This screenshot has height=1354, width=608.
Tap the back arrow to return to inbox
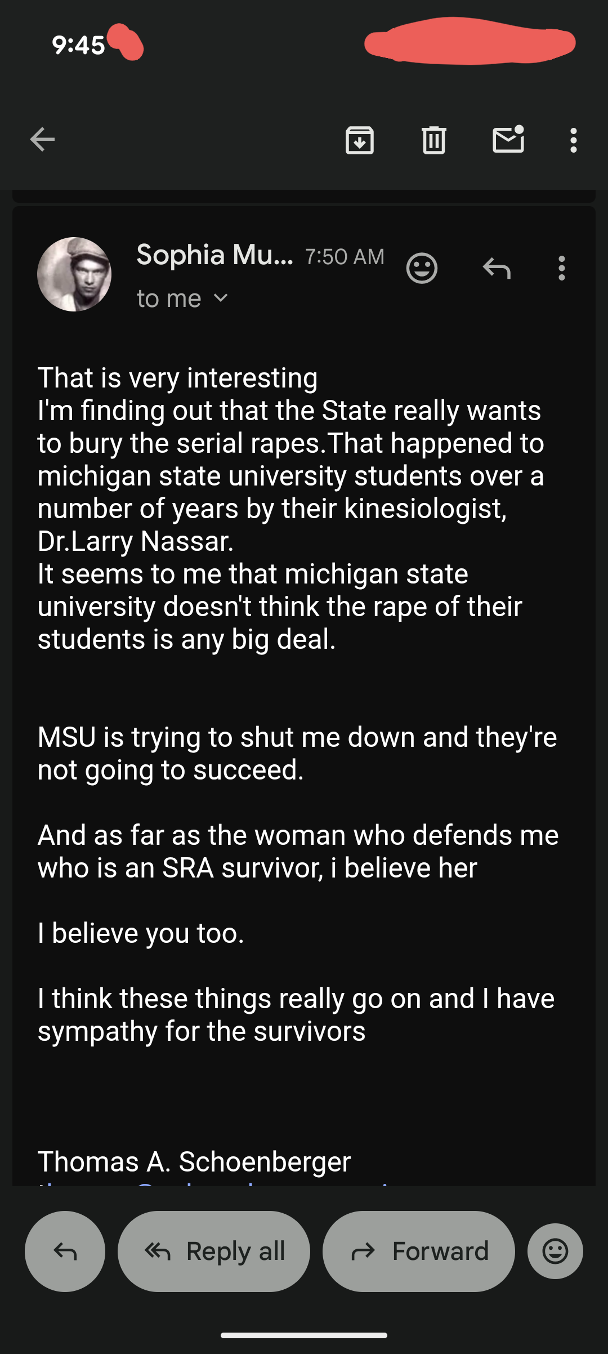(42, 140)
